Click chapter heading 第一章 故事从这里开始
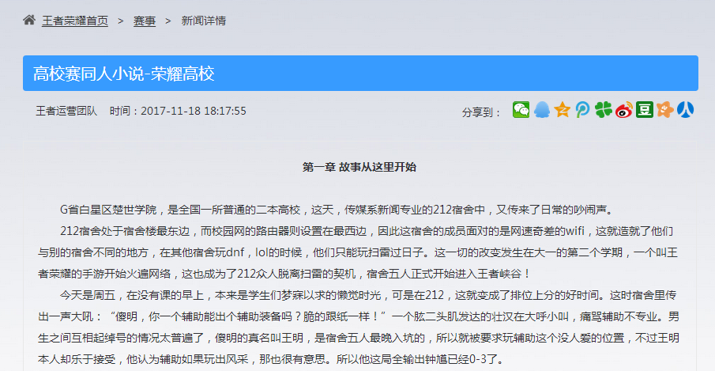This screenshot has height=371, width=715. click(x=359, y=167)
